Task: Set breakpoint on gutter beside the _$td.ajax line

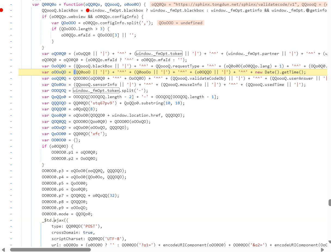Action: pos(11,220)
